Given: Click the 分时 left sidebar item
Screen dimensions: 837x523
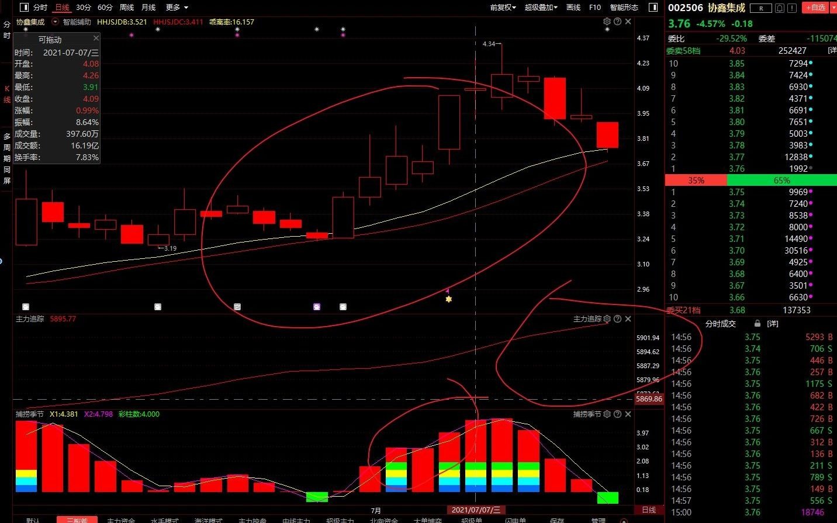Looking at the screenshot, I should tap(7, 30).
